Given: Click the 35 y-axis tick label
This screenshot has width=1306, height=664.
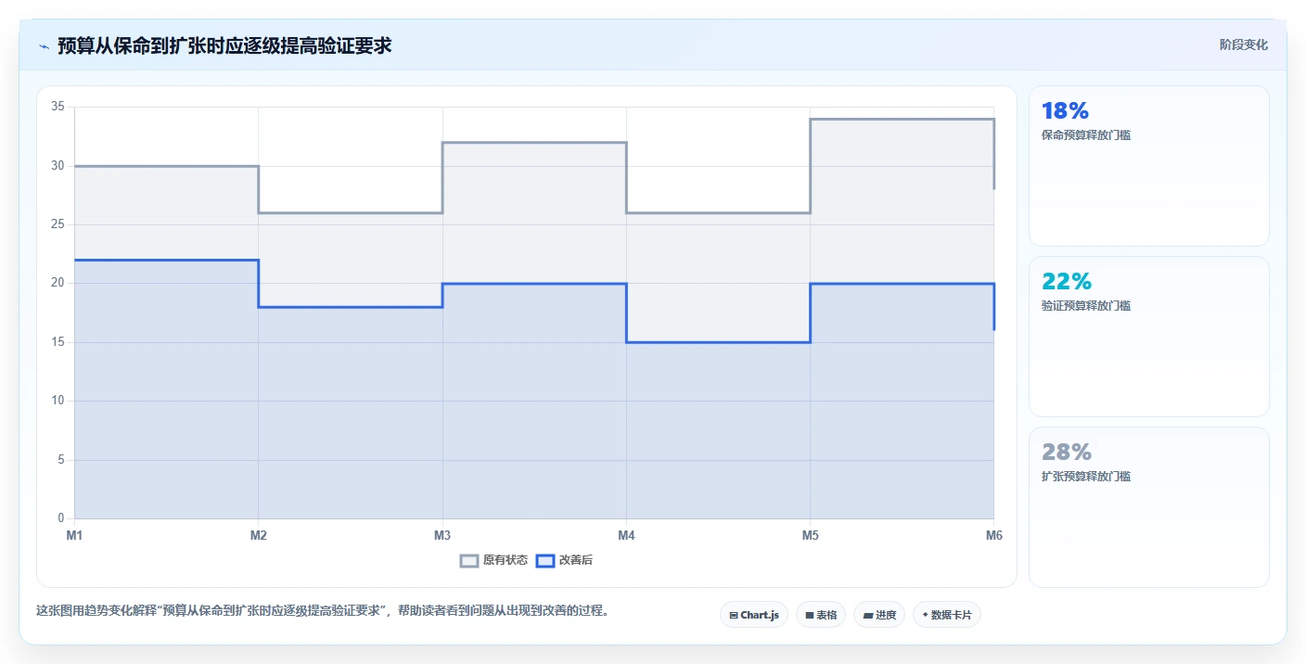Looking at the screenshot, I should [58, 108].
